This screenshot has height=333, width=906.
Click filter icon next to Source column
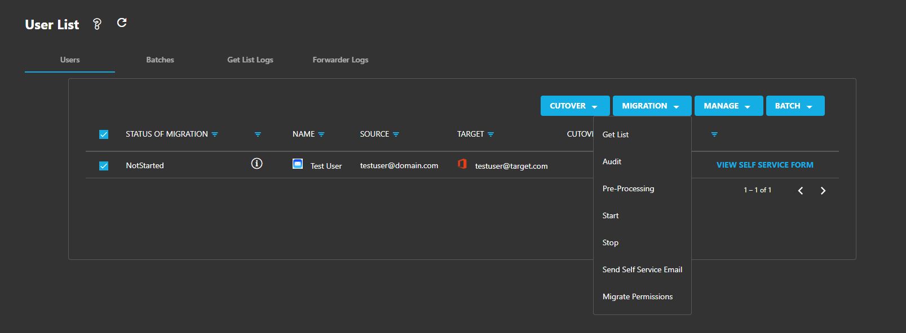click(396, 134)
